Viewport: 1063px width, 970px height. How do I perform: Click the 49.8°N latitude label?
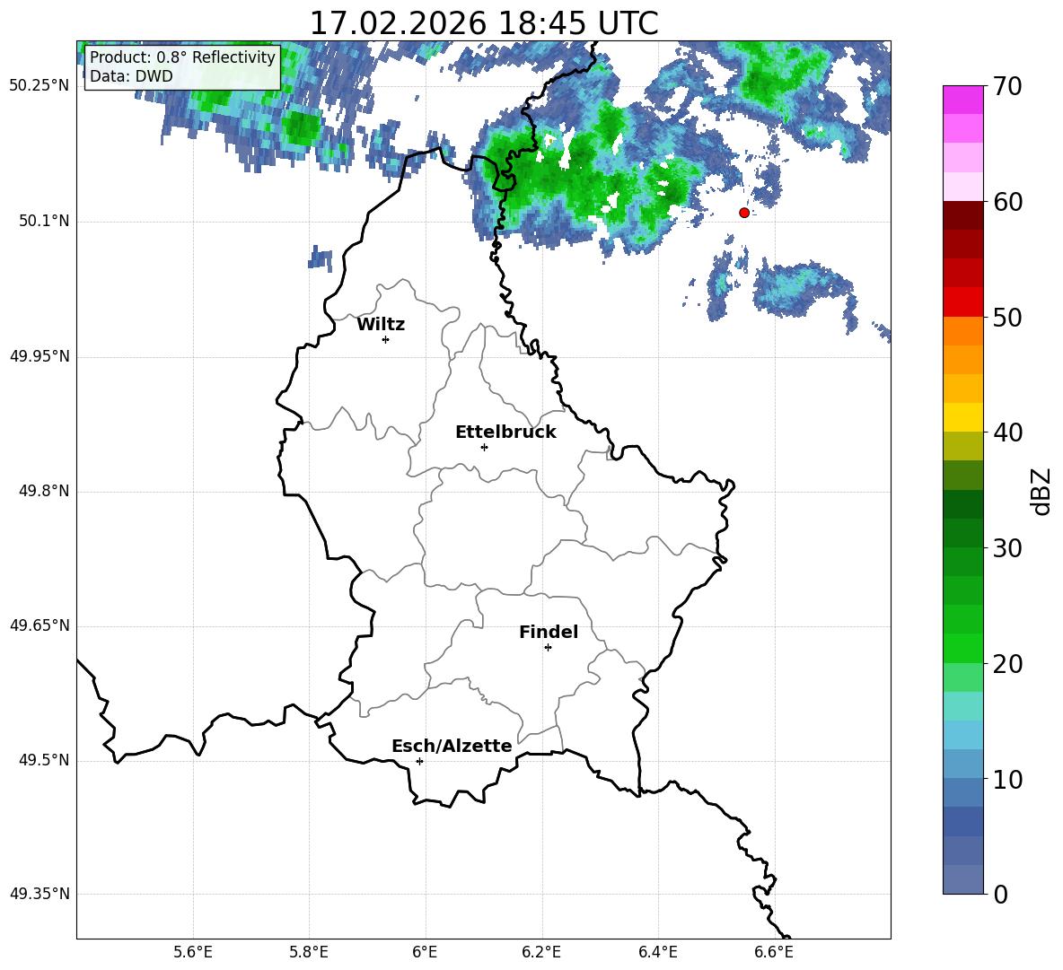45,491
